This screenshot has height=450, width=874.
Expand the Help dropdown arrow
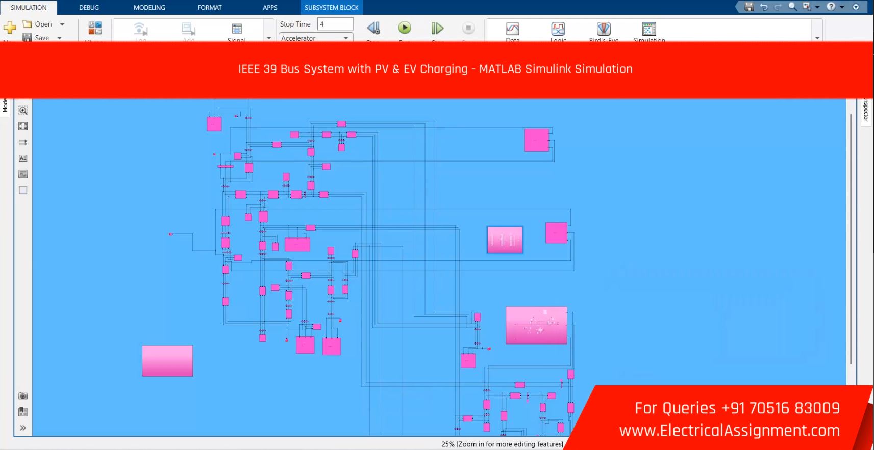click(x=842, y=7)
